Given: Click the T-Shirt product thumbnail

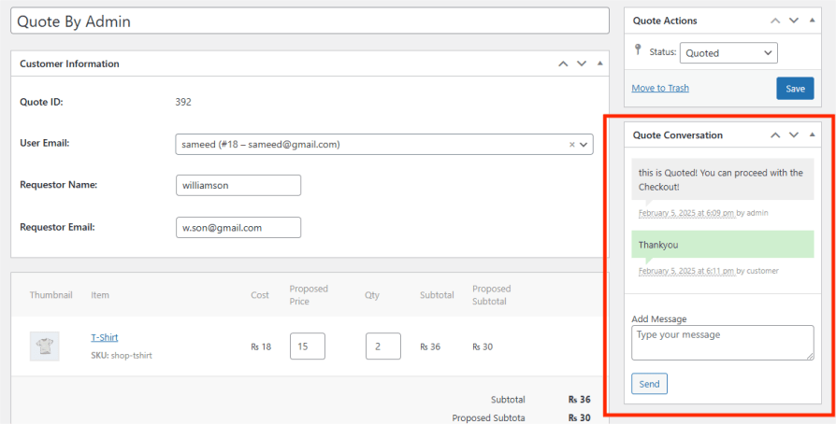Looking at the screenshot, I should coord(44,346).
